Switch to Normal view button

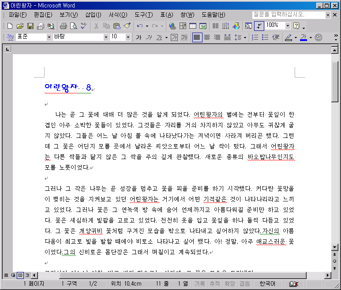(x=6, y=275)
